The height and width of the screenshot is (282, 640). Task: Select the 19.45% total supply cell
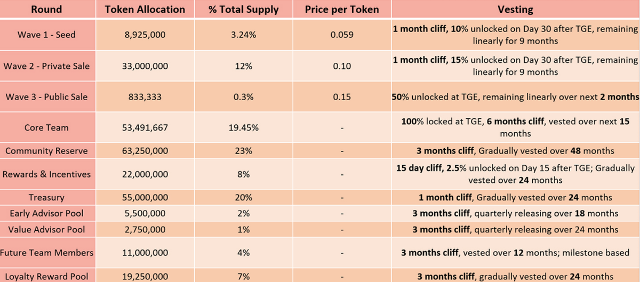coord(244,128)
